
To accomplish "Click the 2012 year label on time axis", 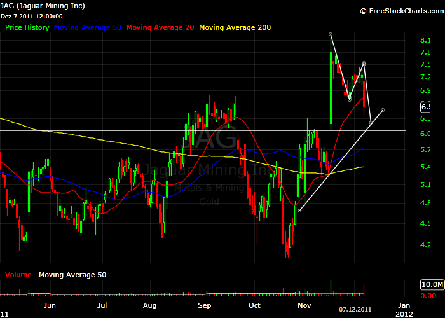I will [x=404, y=314].
